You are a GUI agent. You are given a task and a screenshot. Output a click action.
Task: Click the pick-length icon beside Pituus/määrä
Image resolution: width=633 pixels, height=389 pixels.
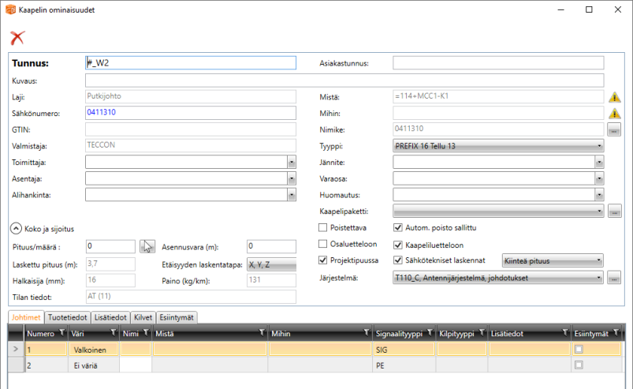pos(147,246)
